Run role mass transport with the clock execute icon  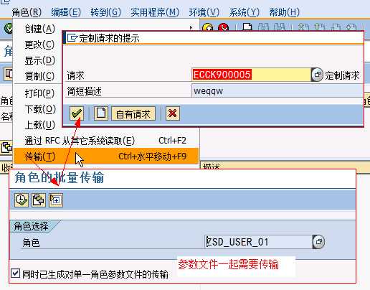click(22, 200)
